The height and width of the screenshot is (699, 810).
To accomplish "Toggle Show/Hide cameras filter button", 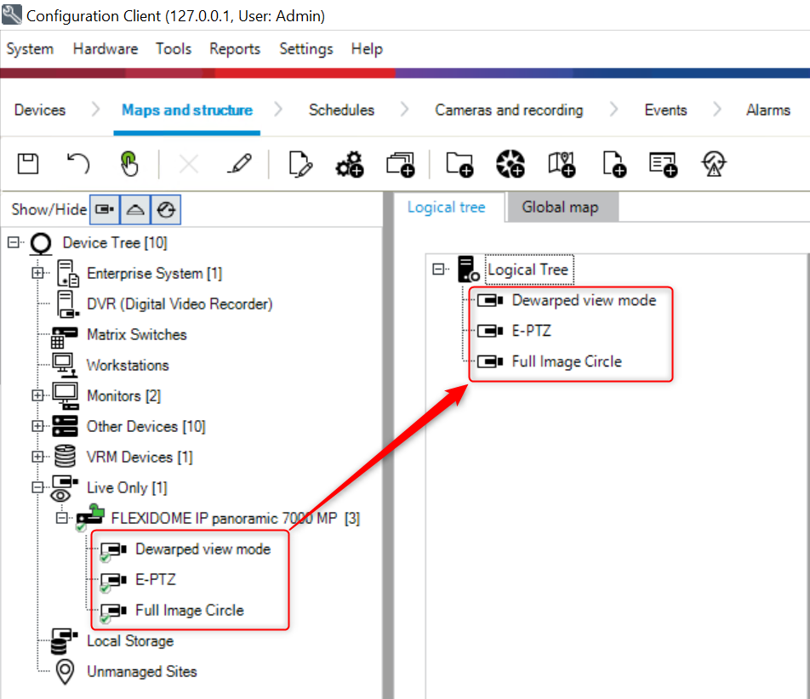I will click(105, 209).
